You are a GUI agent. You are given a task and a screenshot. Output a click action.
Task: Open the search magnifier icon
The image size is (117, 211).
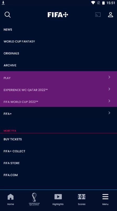tap(8, 15)
